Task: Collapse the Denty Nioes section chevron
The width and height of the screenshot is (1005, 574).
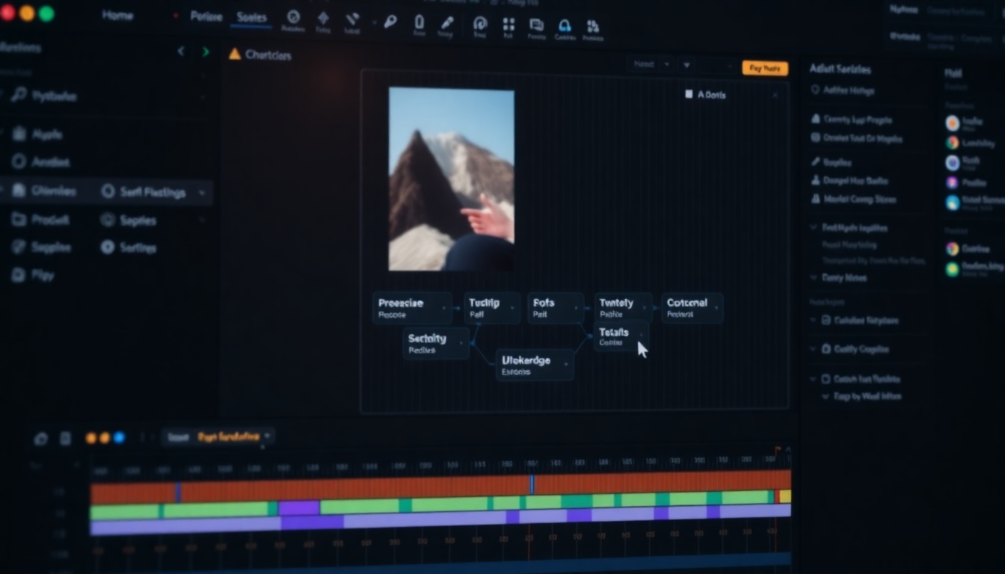Action: pyautogui.click(x=814, y=277)
